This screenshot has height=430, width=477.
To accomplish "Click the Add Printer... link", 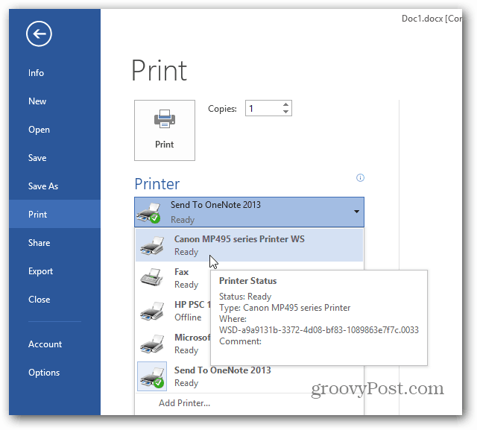I will 184,403.
